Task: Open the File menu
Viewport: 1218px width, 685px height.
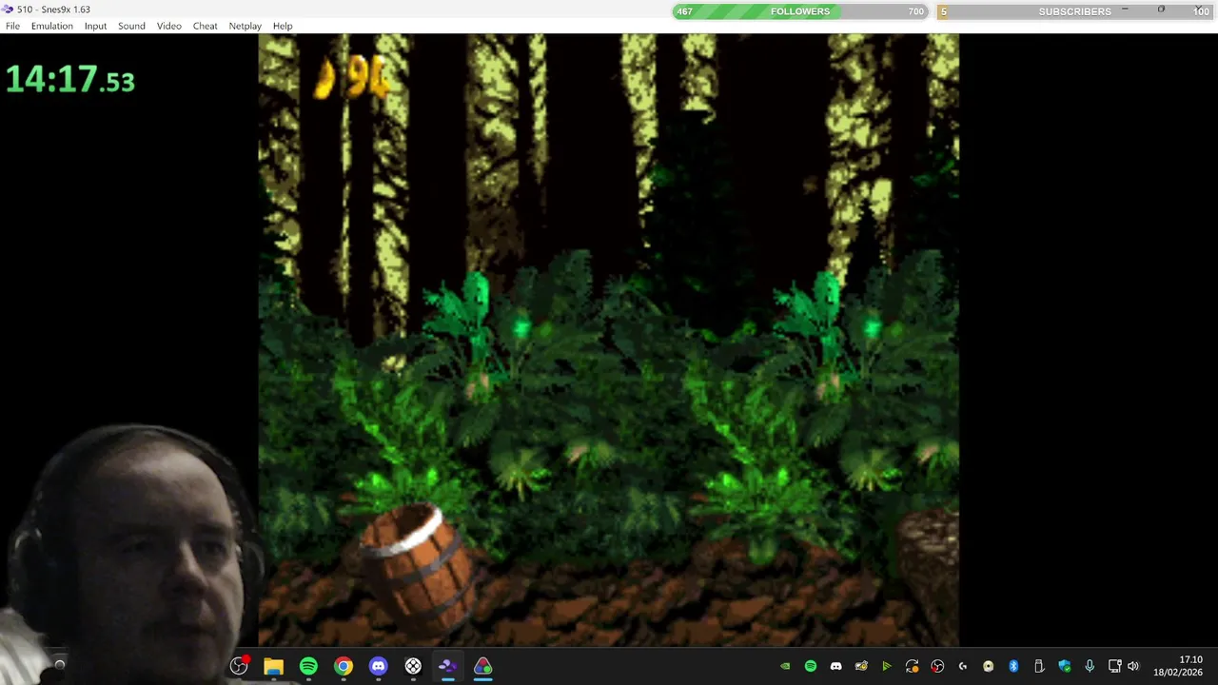Action: pos(12,26)
